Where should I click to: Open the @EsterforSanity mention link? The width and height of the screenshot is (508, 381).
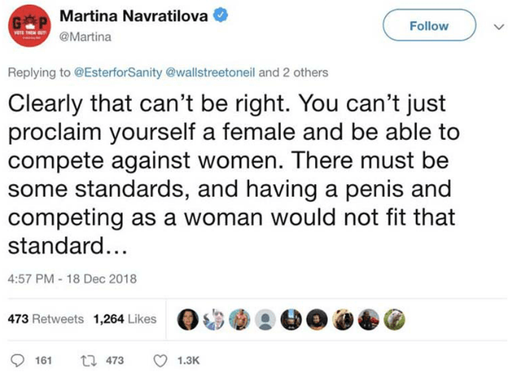click(x=117, y=73)
